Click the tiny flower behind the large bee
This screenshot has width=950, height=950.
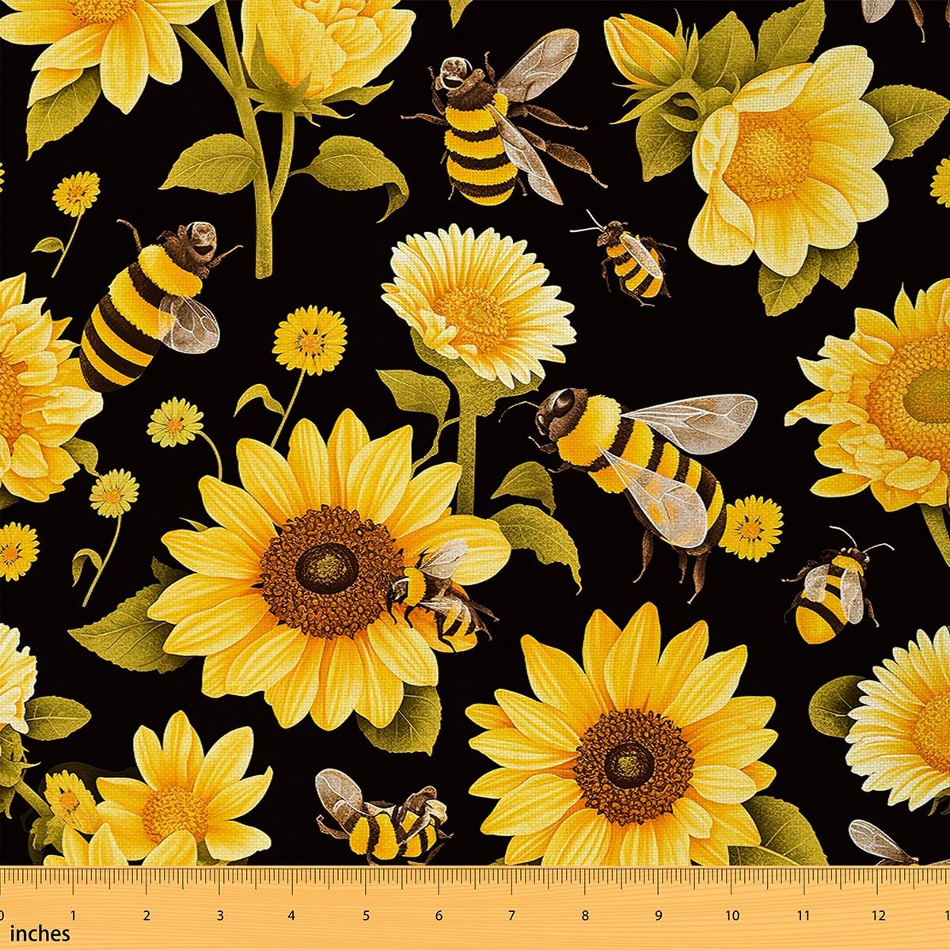(754, 526)
